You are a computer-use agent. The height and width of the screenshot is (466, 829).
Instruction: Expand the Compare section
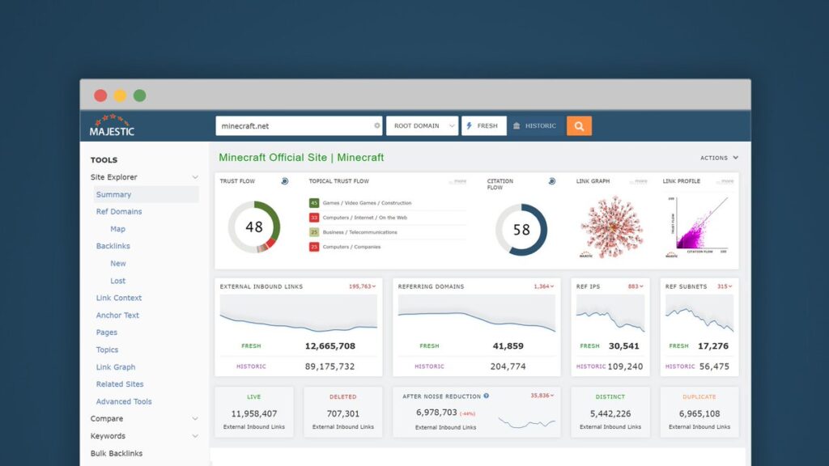(195, 419)
